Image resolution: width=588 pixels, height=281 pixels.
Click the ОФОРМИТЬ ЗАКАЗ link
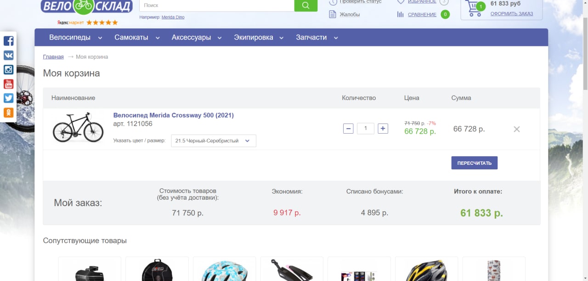pos(512,14)
